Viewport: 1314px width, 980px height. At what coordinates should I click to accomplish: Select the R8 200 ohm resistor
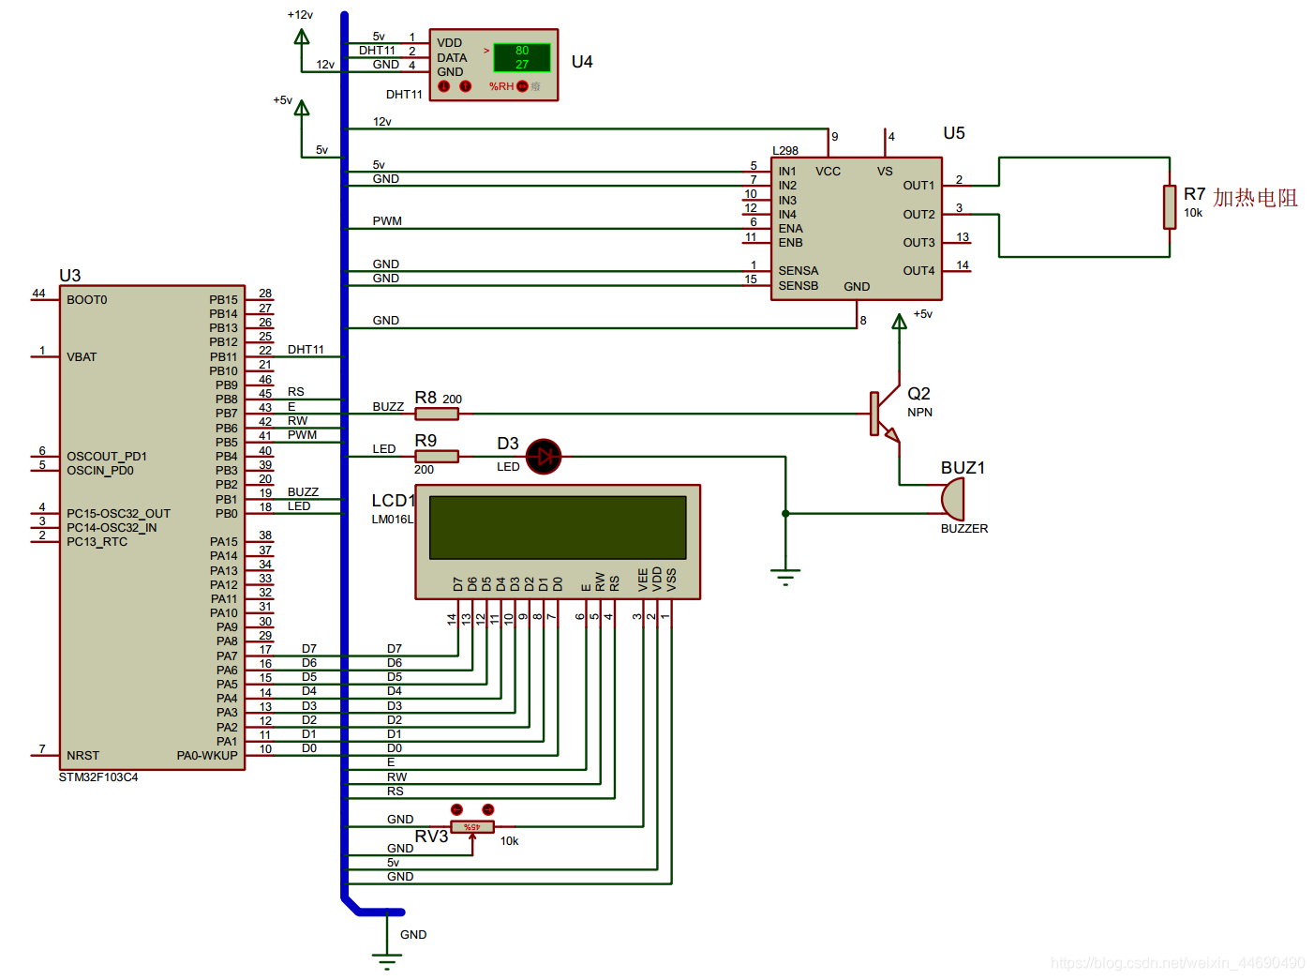click(x=437, y=414)
